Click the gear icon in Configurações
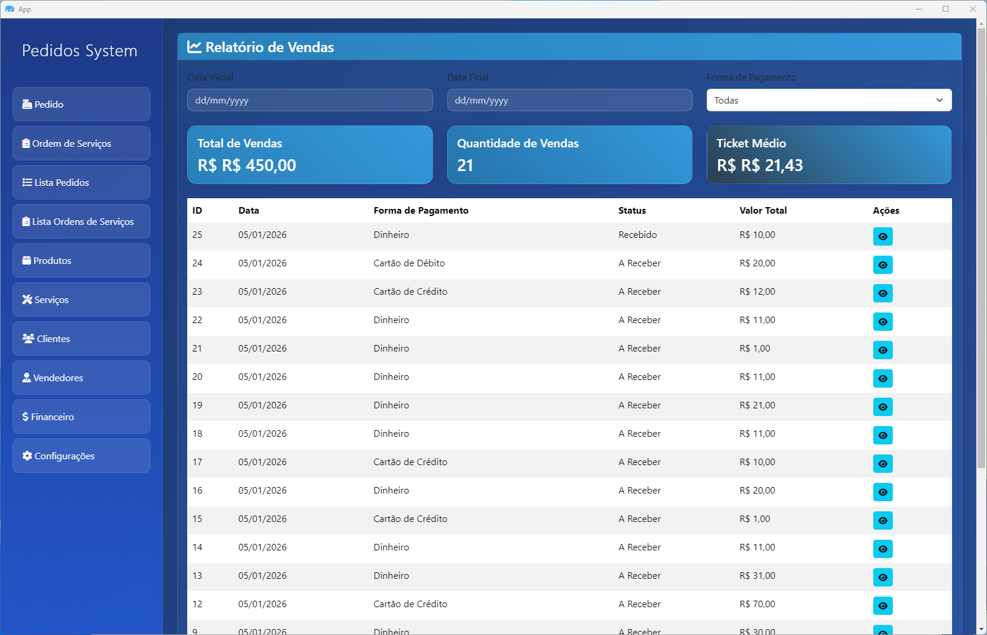The image size is (987, 635). [x=27, y=456]
